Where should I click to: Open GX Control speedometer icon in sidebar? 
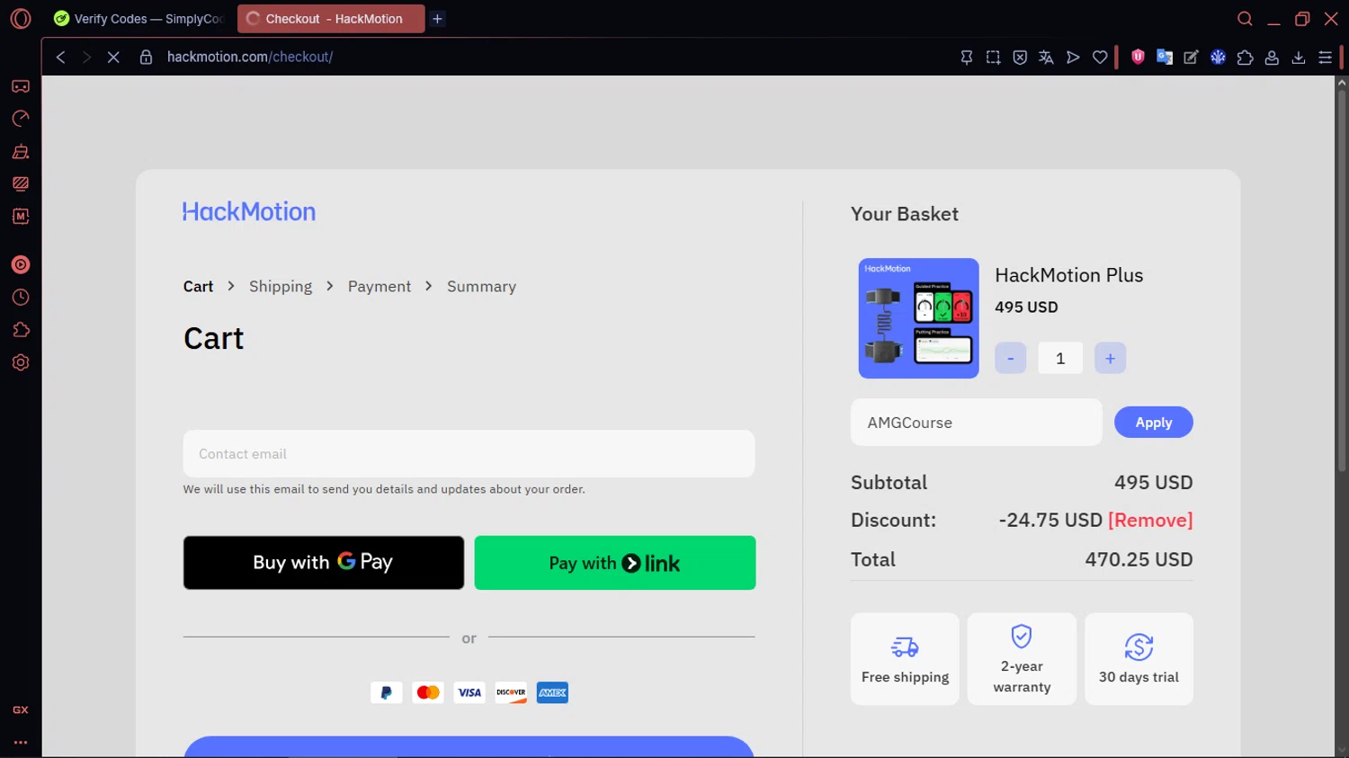pyautogui.click(x=21, y=119)
